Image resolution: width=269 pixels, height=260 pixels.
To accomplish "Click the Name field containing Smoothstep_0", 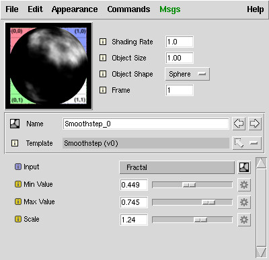I will coord(146,124).
